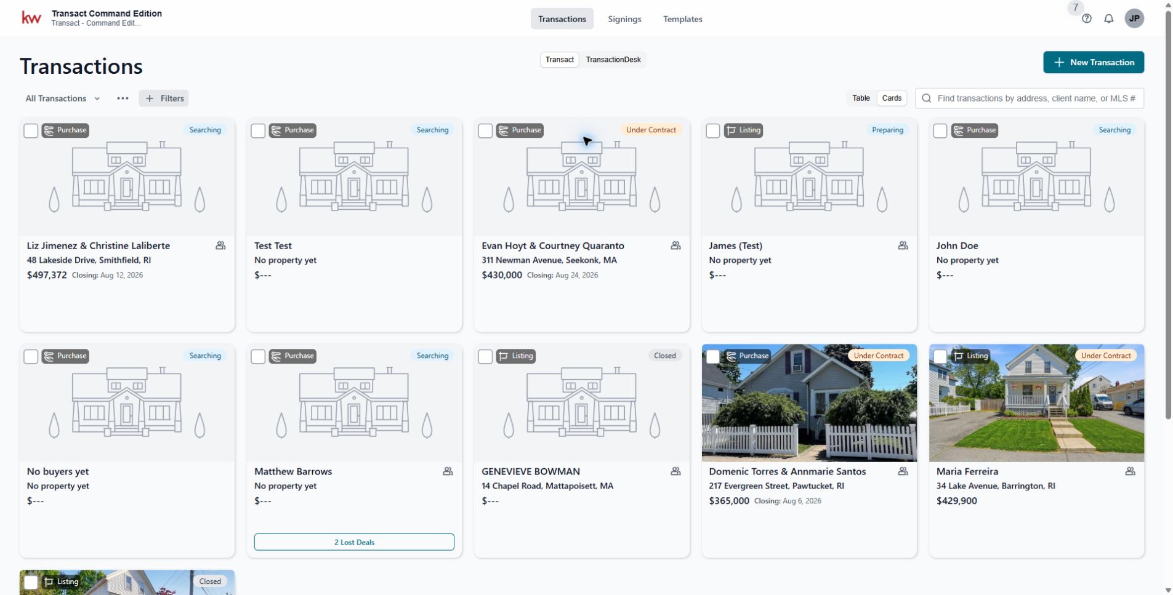Select the John Doe card checkbox
The width and height of the screenshot is (1173, 595).
tap(940, 131)
